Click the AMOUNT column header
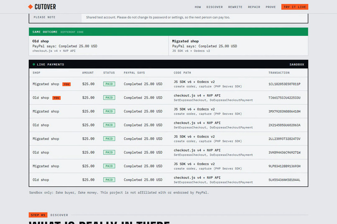 [x=88, y=73]
